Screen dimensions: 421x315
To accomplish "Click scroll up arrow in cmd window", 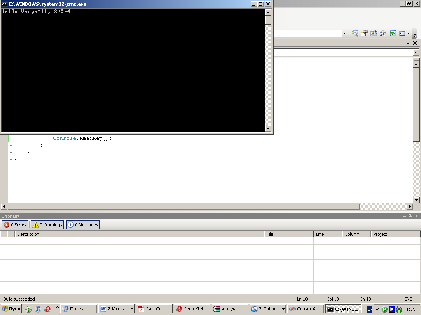I will [268, 12].
